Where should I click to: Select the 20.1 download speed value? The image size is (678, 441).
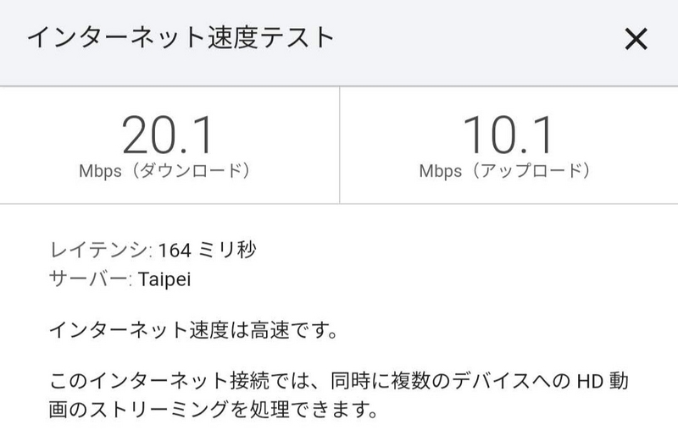[x=167, y=135]
